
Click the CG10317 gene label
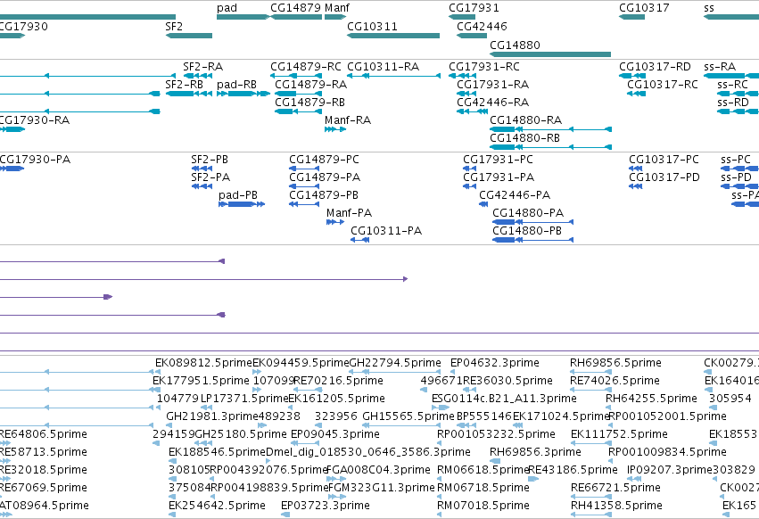point(644,8)
